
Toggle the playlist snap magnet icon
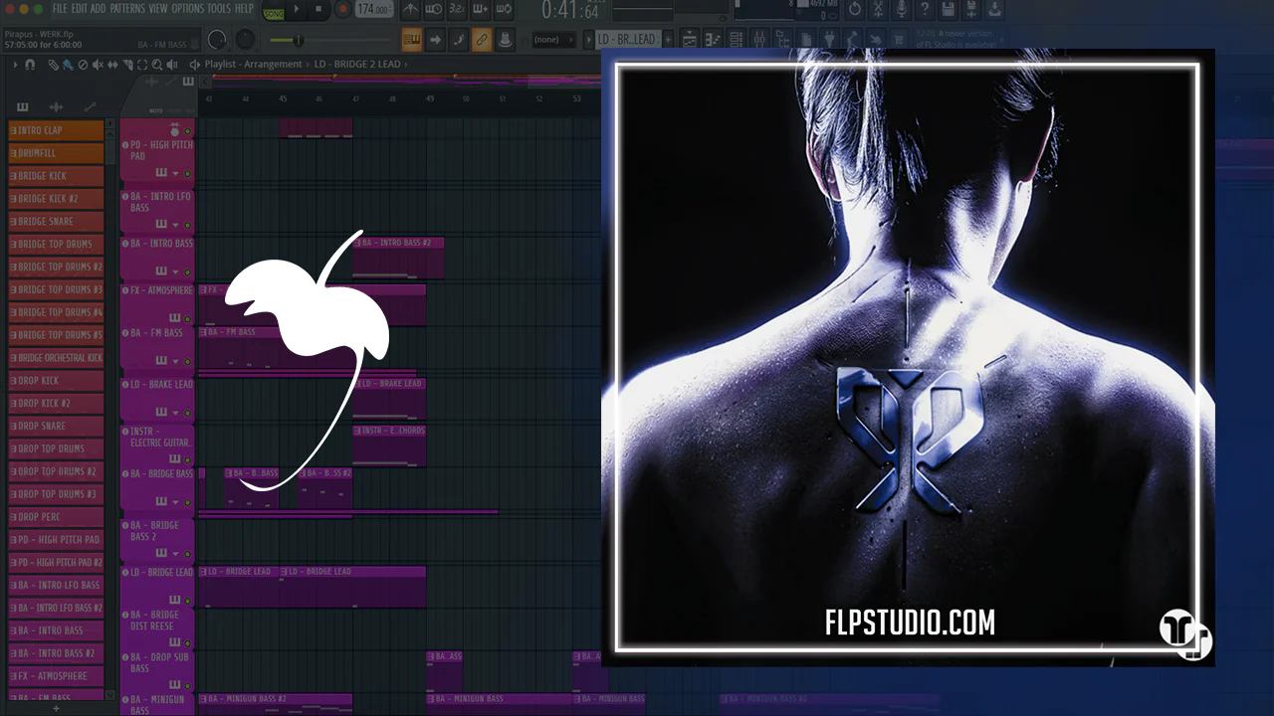coord(30,65)
